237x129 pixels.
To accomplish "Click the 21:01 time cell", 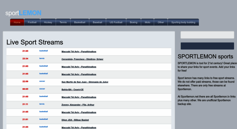I will [25, 119].
